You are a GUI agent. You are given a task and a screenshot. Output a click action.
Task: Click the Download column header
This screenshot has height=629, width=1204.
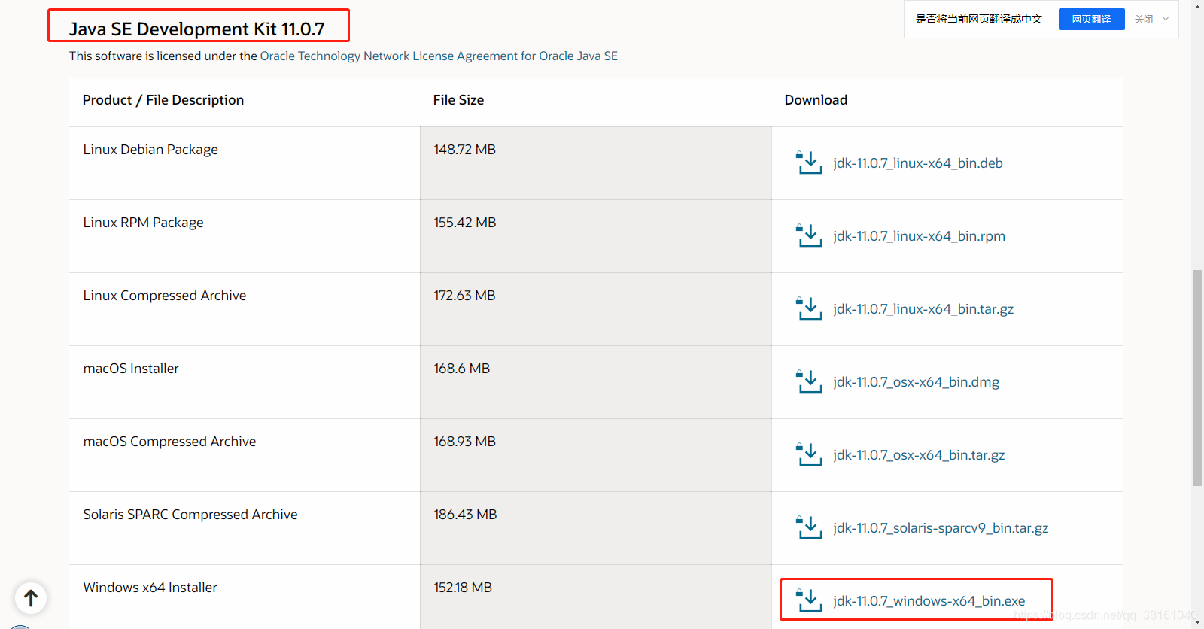(816, 100)
